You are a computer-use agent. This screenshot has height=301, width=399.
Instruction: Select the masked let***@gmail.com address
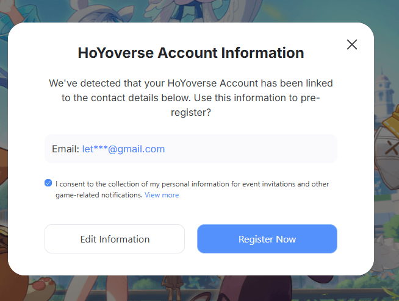click(123, 149)
